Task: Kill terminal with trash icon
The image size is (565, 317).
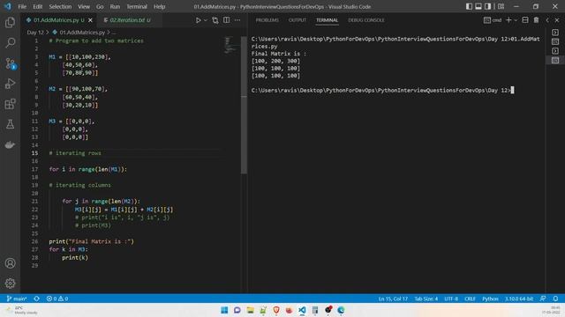Action: pyautogui.click(x=536, y=20)
